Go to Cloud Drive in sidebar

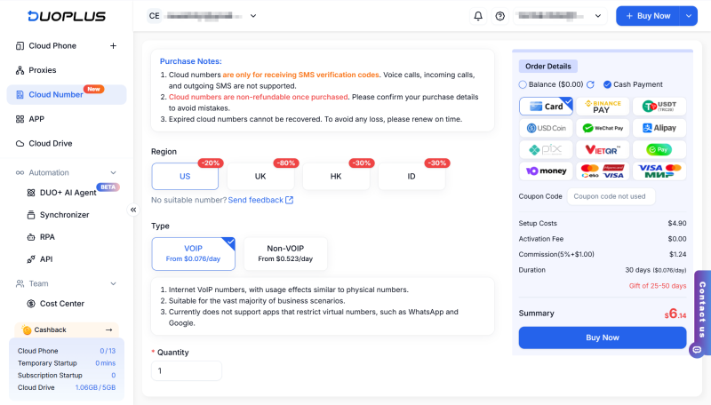pos(51,143)
